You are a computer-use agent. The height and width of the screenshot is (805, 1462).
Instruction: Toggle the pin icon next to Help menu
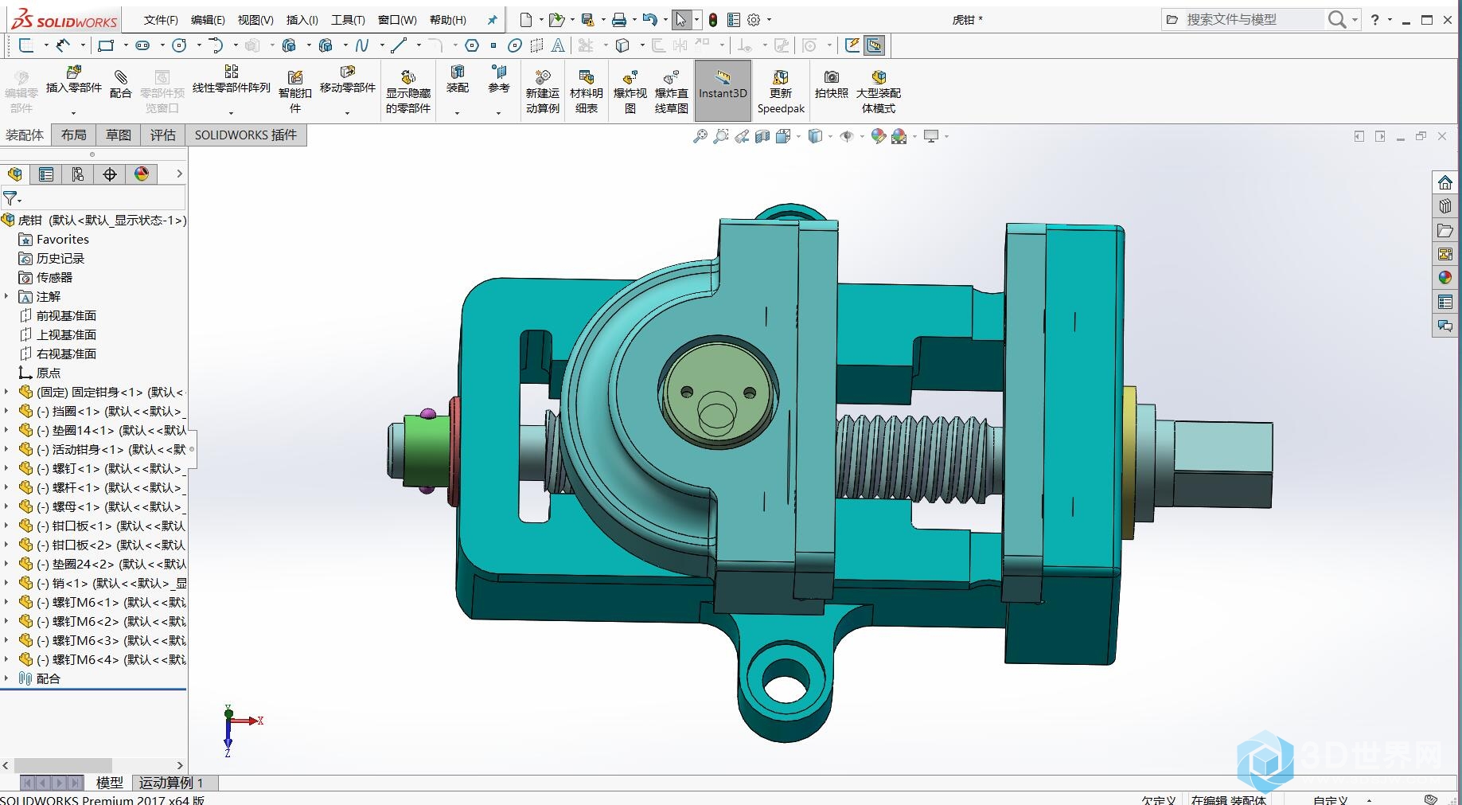pyautogui.click(x=492, y=20)
